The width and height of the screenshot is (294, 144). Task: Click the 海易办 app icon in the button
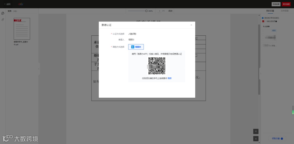tap(133, 47)
